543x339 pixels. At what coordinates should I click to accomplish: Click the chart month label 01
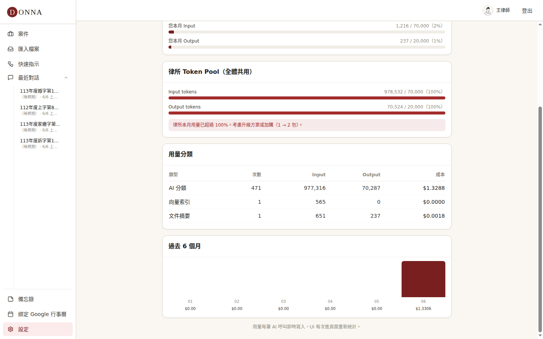(190, 301)
